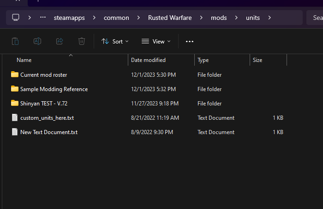This screenshot has height=209, width=323.
Task: Click the custom_units_here.txt file icon
Action: (15, 118)
